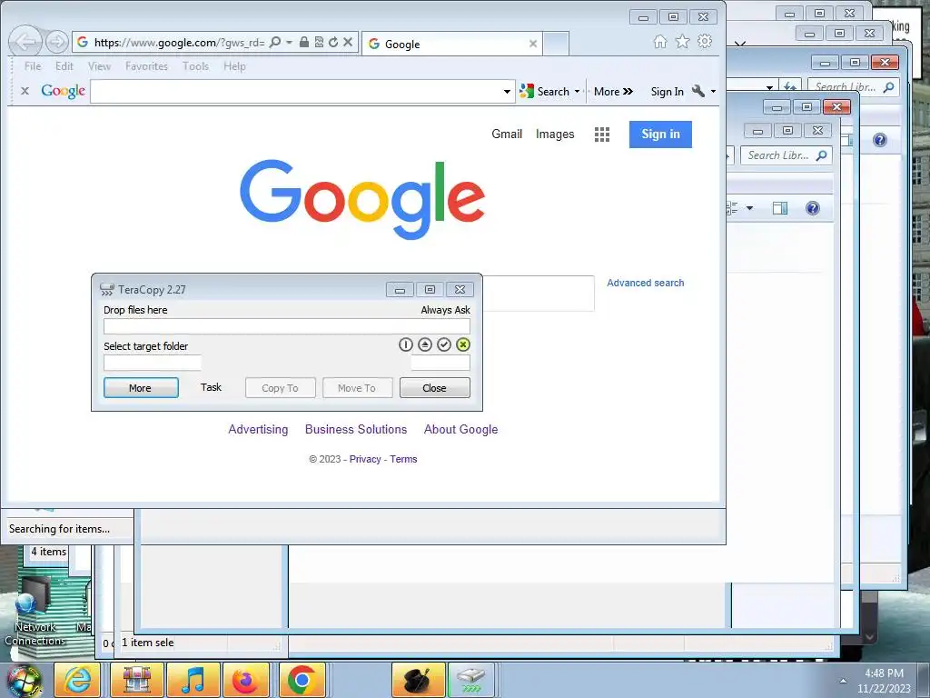The height and width of the screenshot is (698, 930).
Task: Open the File menu
Action: [33, 65]
